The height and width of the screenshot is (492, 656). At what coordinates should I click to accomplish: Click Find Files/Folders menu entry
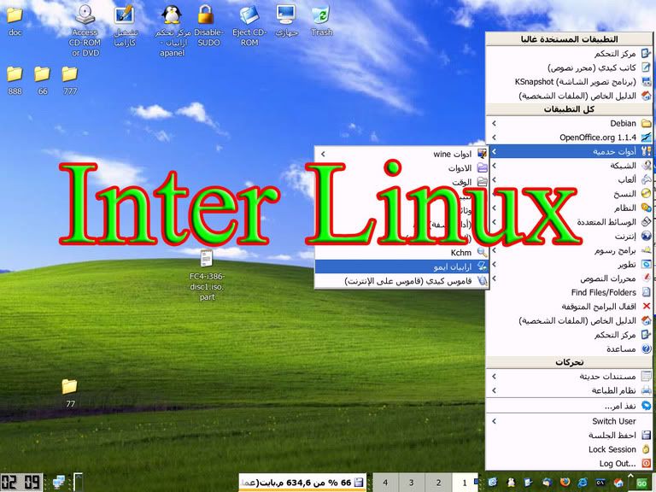pyautogui.click(x=569, y=292)
